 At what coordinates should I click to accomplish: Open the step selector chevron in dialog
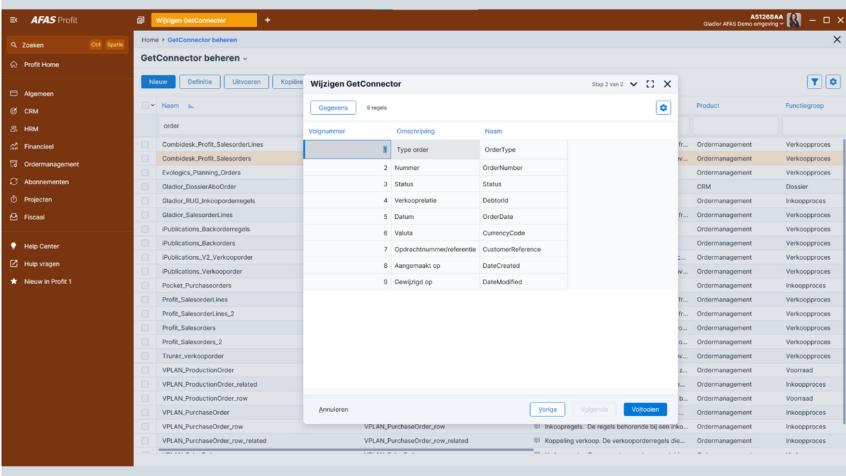point(633,84)
